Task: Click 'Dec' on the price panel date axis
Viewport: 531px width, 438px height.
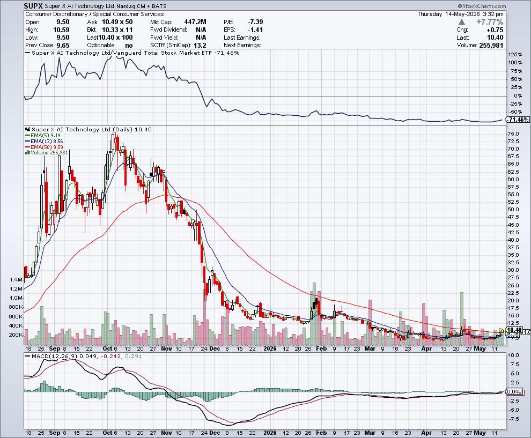Action: [x=215, y=348]
